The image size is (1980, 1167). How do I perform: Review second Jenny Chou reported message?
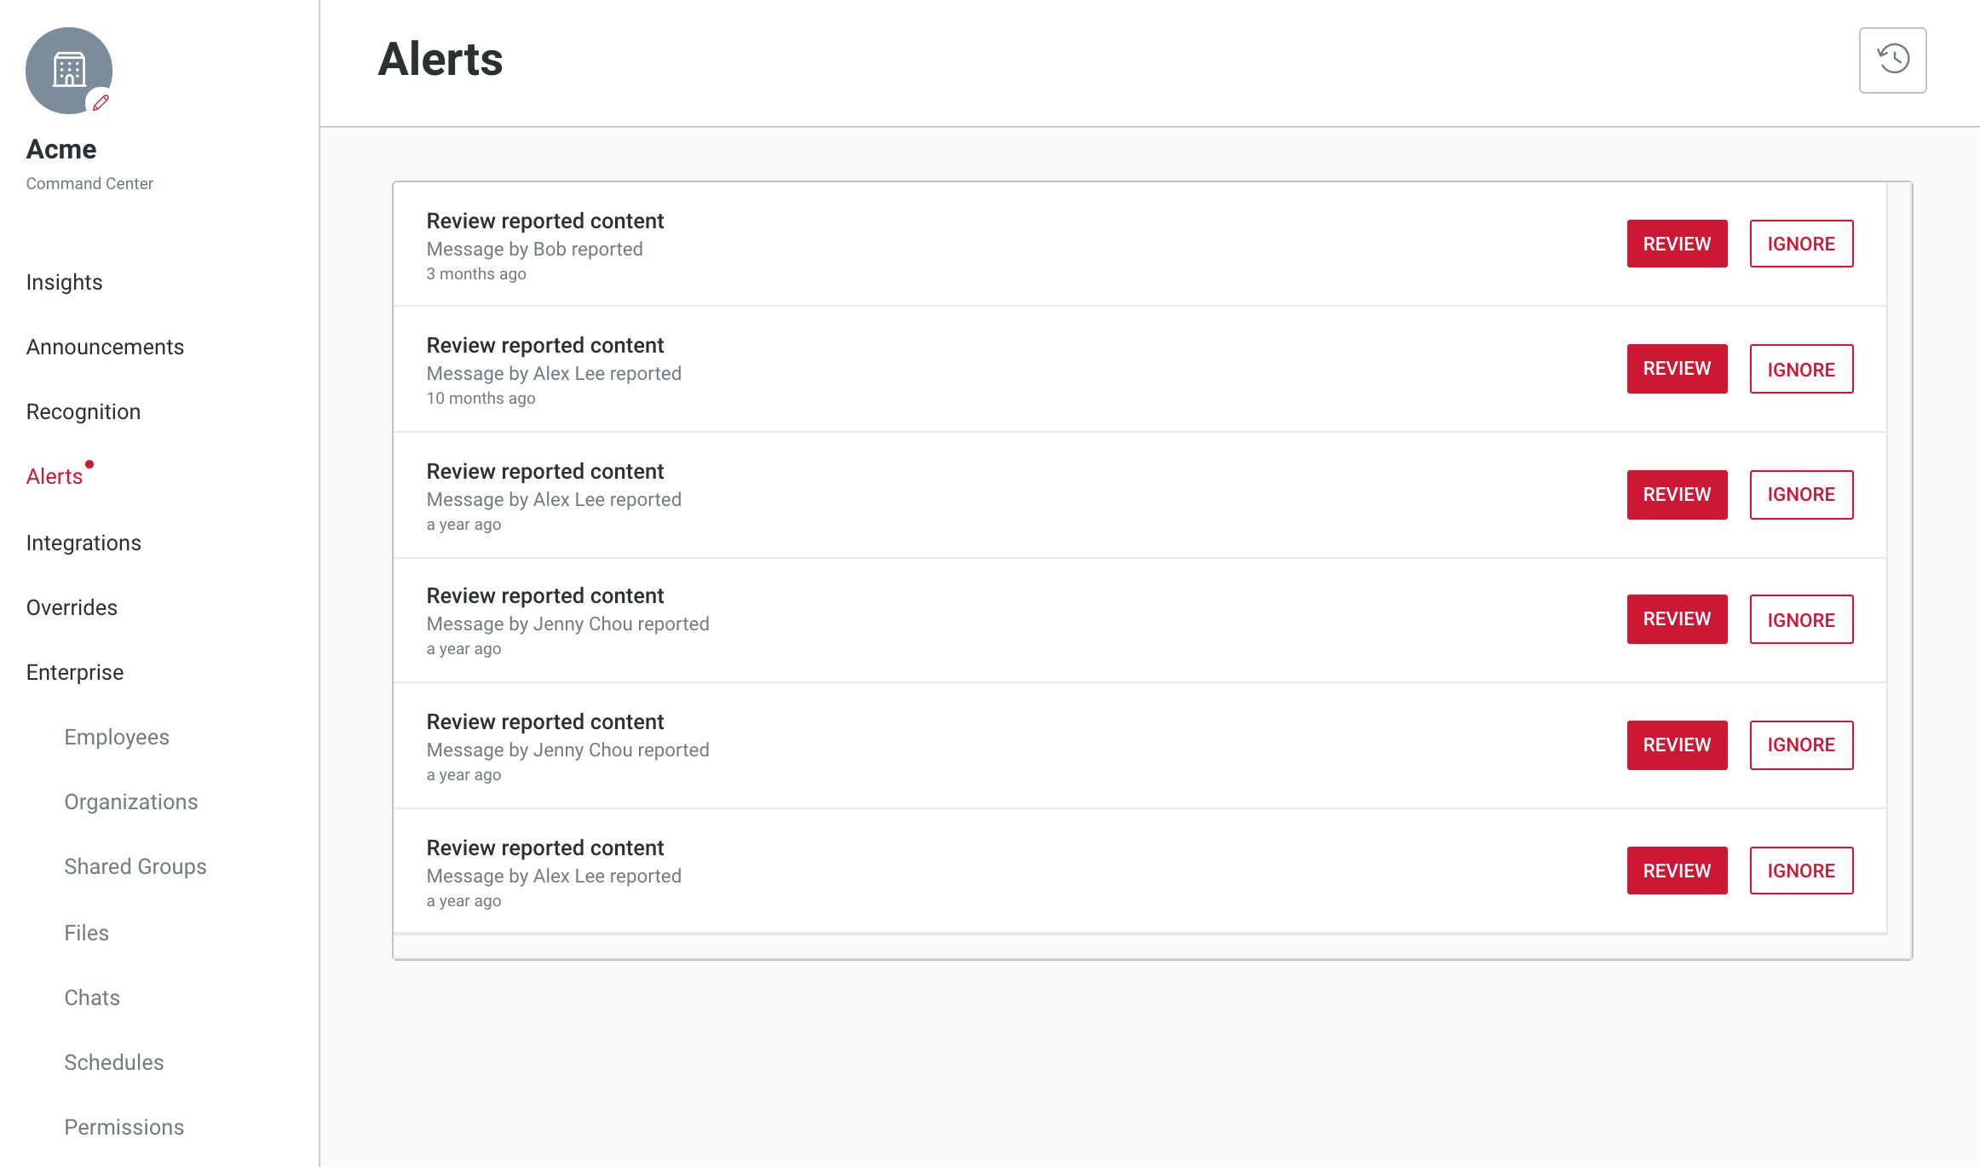(x=1677, y=745)
